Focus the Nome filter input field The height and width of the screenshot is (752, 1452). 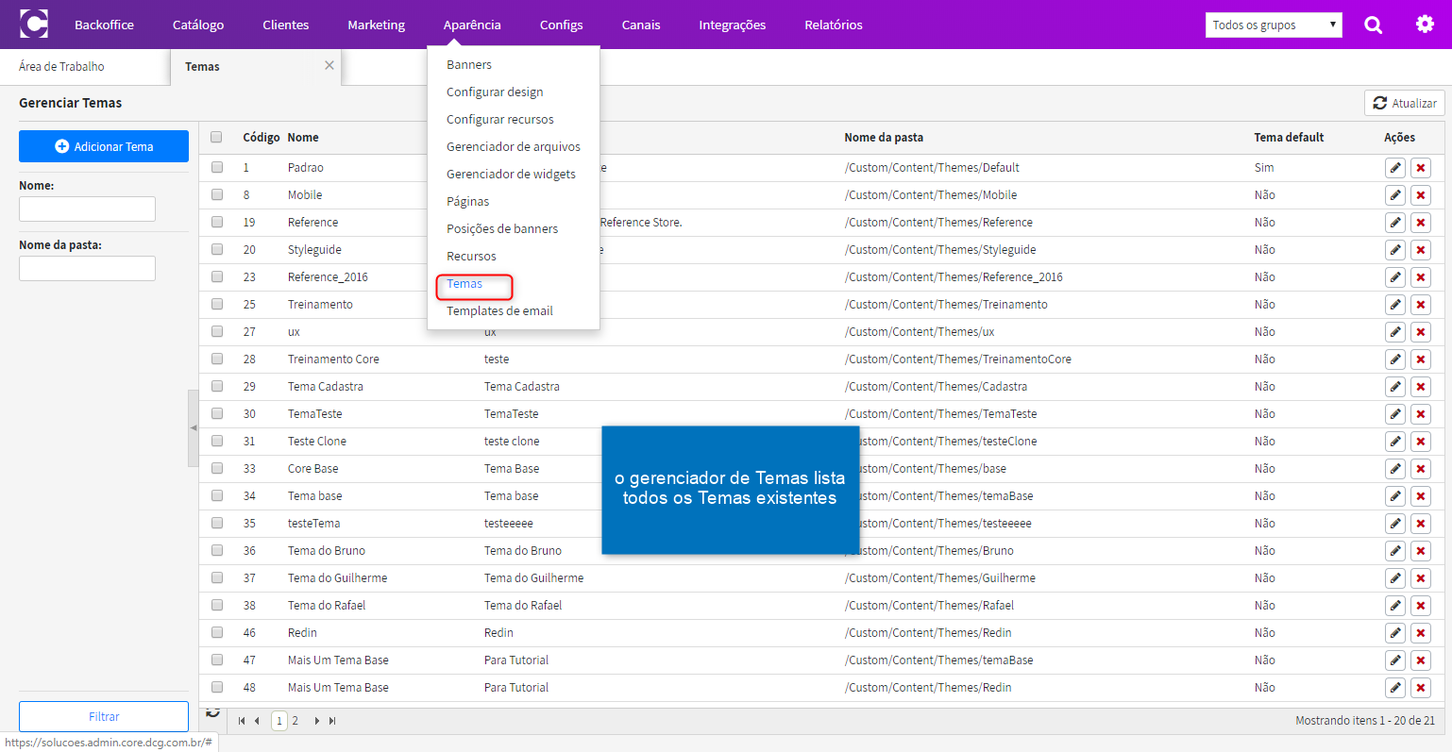pos(87,209)
